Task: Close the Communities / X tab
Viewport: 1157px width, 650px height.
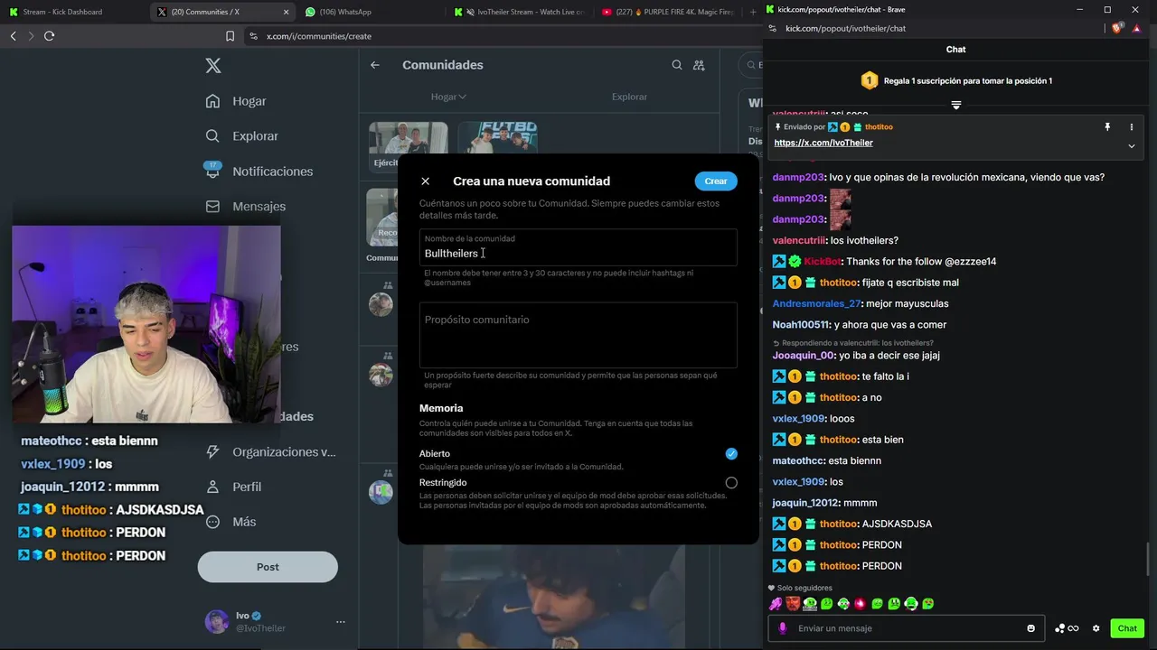Action: [x=287, y=12]
